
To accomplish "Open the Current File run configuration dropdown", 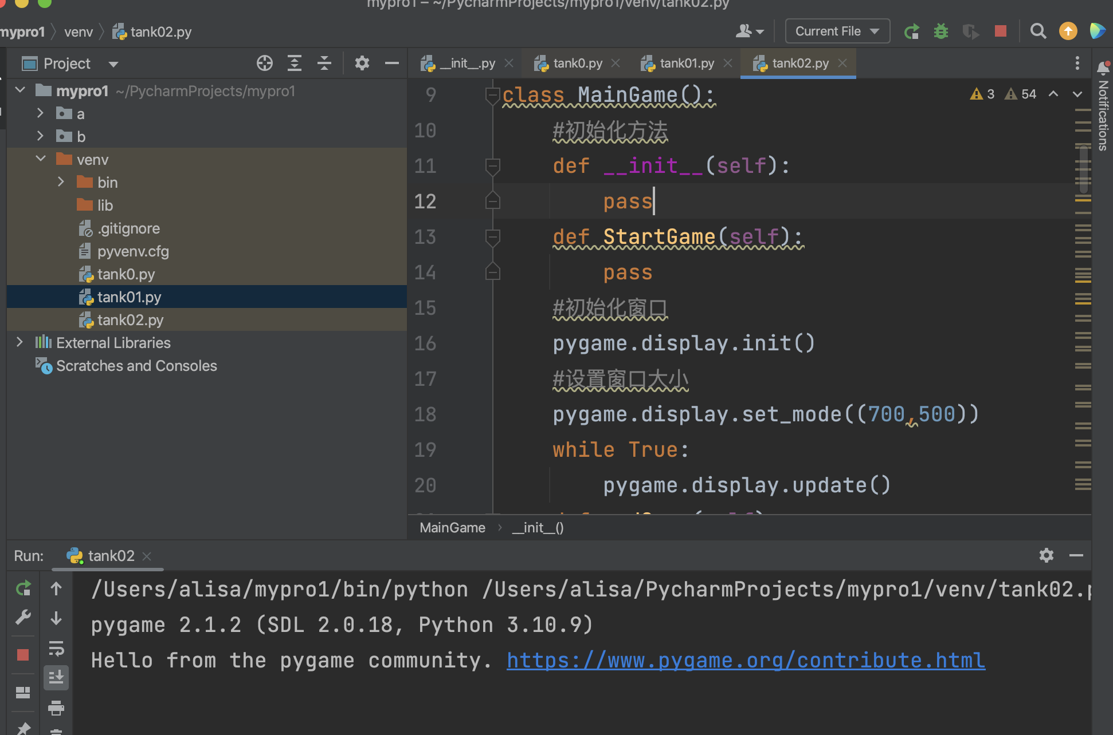I will pos(837,31).
